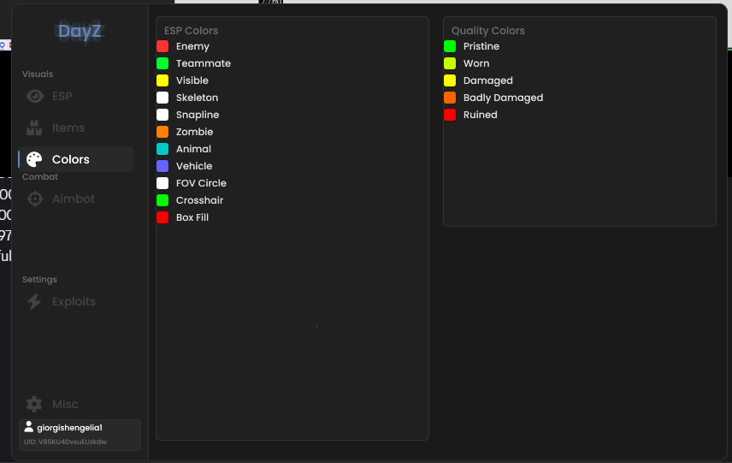The width and height of the screenshot is (732, 463).
Task: Click the Quality Colors panel heading
Action: (487, 31)
